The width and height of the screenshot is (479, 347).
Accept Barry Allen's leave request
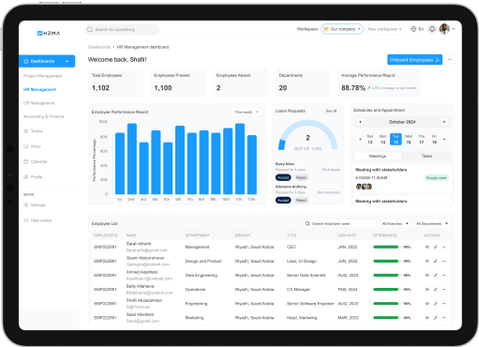[x=283, y=177]
